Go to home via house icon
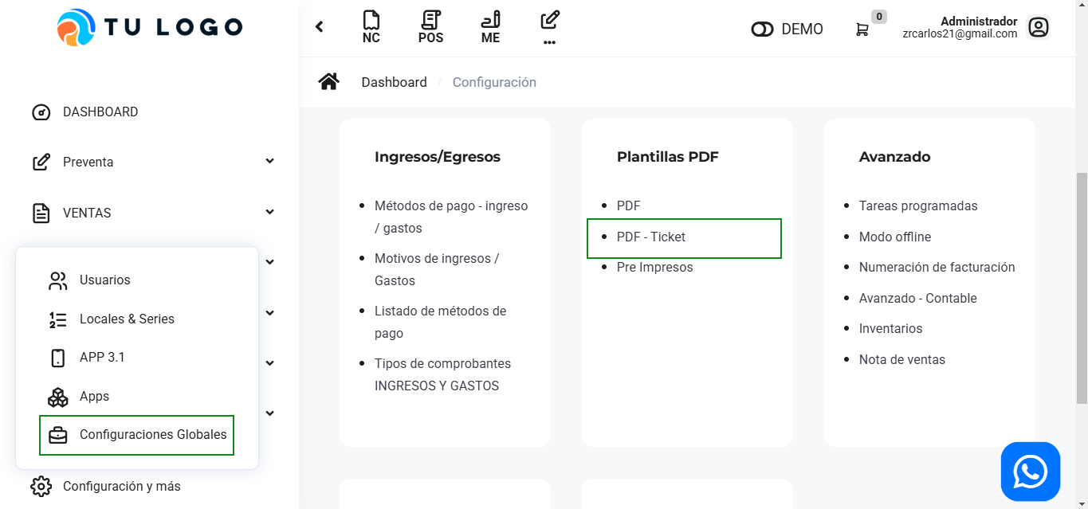1088x509 pixels. click(x=328, y=81)
